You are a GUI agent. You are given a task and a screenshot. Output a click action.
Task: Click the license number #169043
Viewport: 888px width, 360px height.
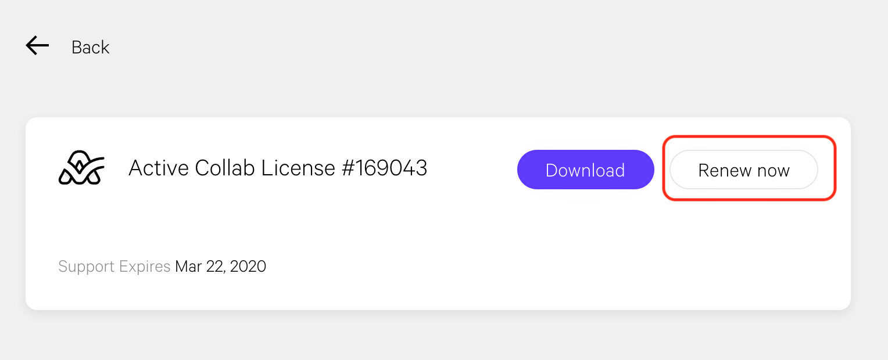coord(384,168)
